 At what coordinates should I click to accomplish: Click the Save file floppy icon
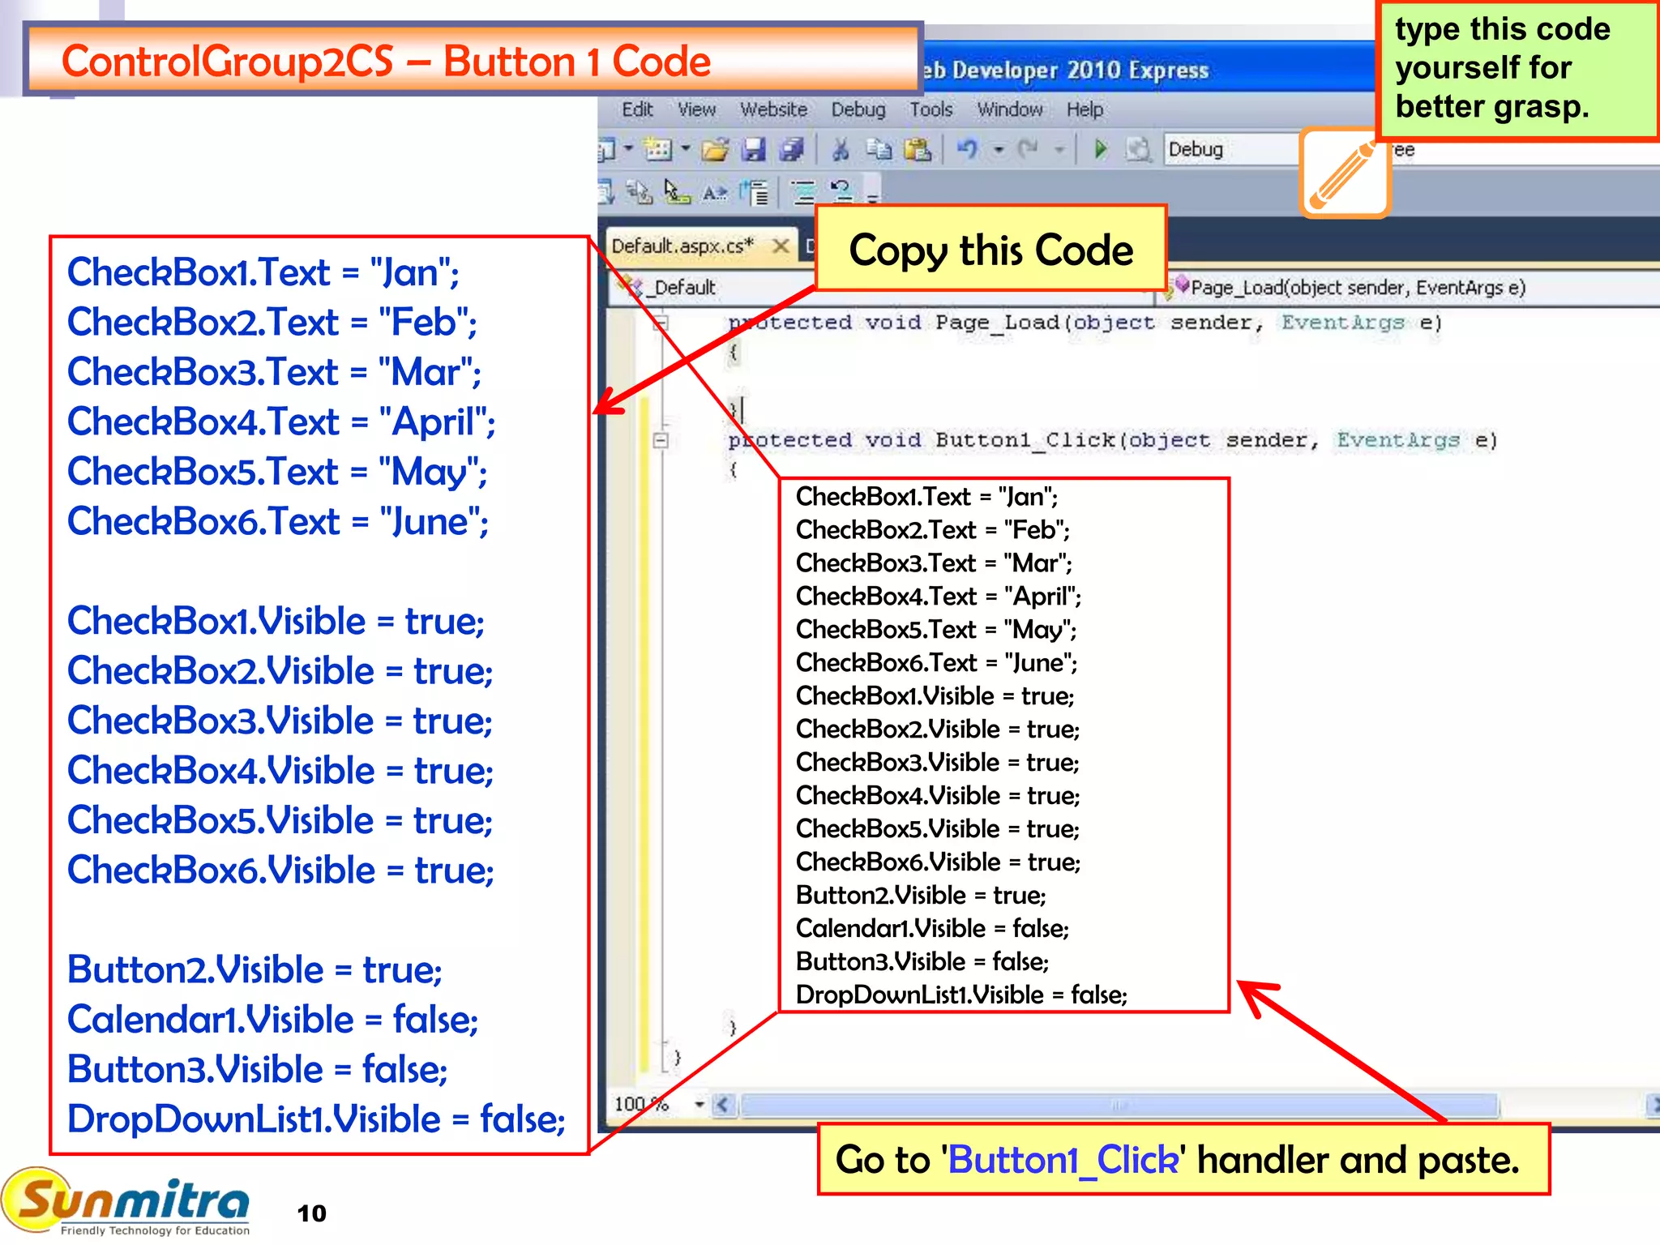click(754, 150)
